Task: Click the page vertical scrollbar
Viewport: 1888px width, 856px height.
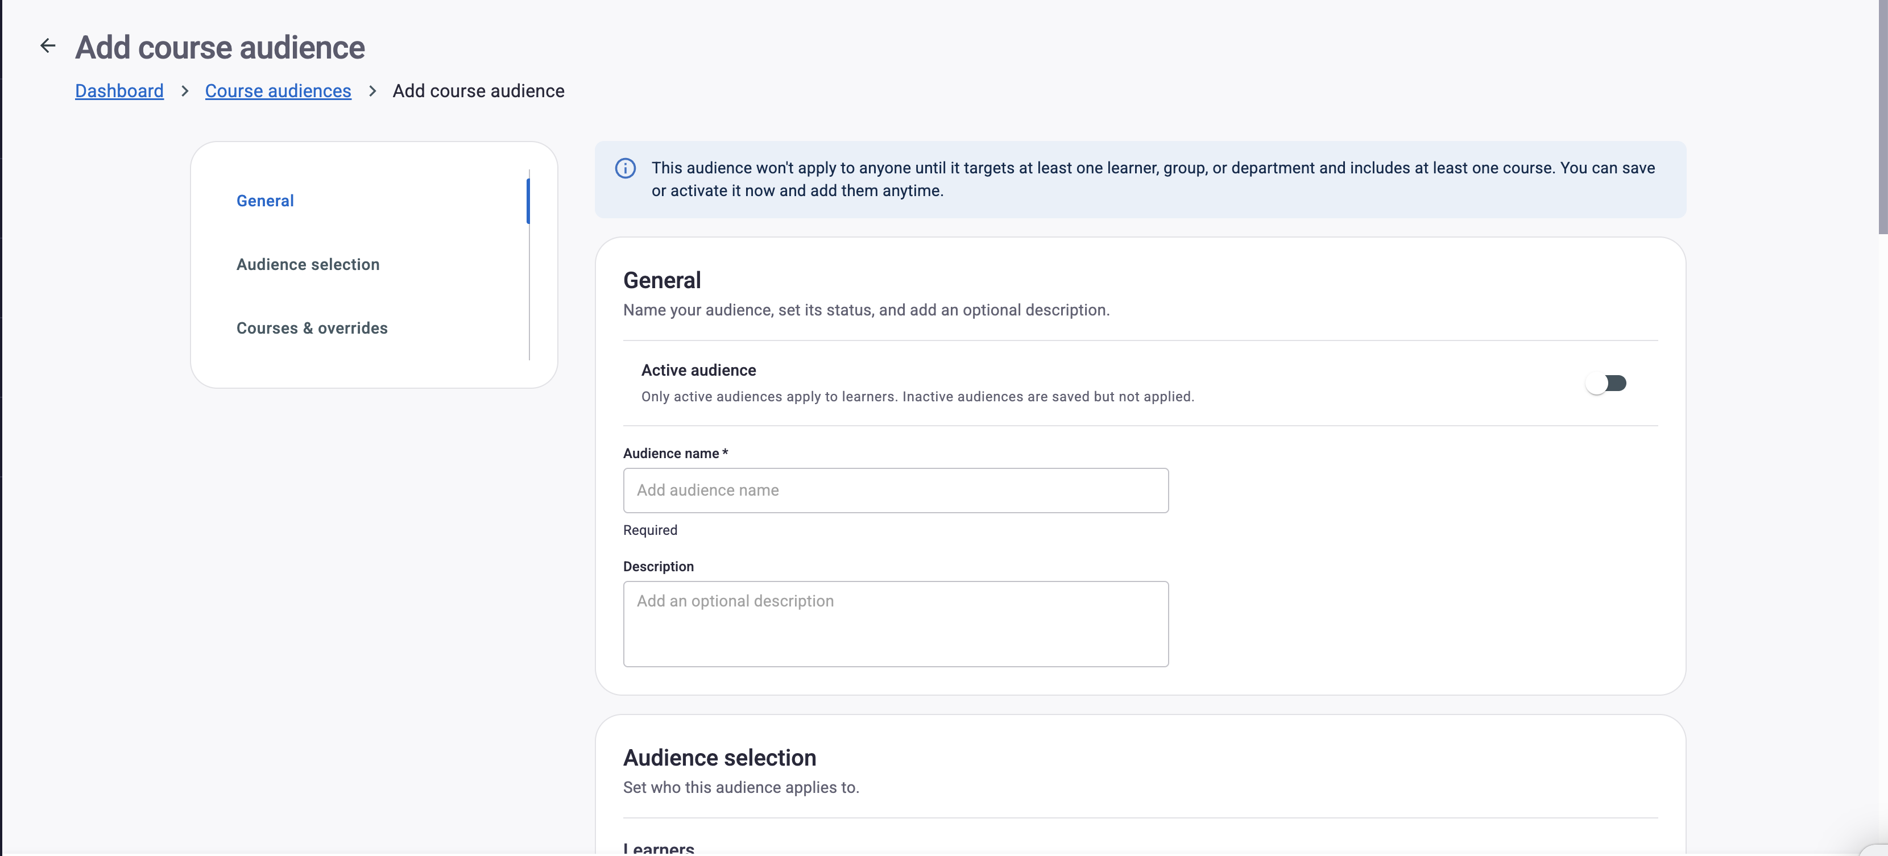Action: (1882, 117)
